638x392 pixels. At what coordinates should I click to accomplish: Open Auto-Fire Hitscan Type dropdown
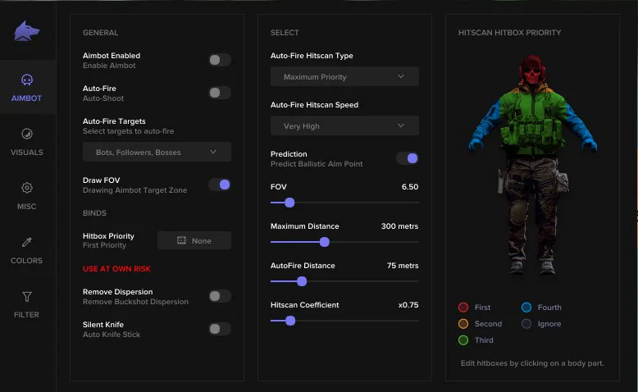point(344,77)
